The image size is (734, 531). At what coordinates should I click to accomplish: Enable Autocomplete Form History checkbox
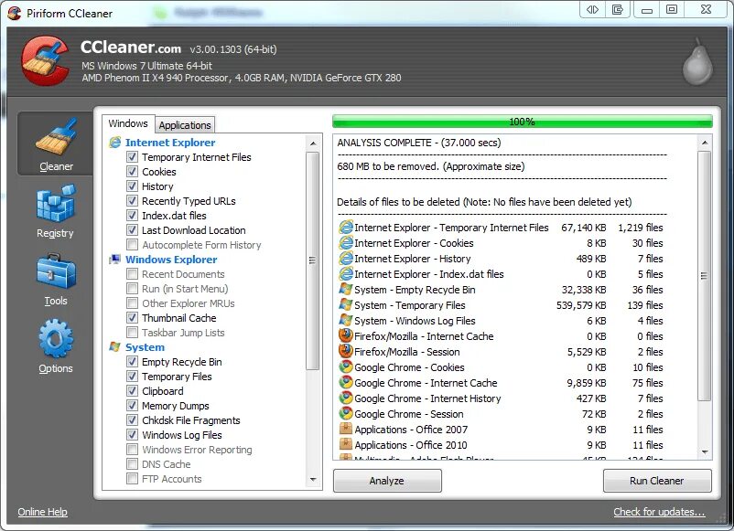[132, 244]
